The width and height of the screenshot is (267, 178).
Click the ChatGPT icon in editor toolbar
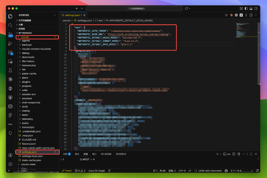(236, 15)
